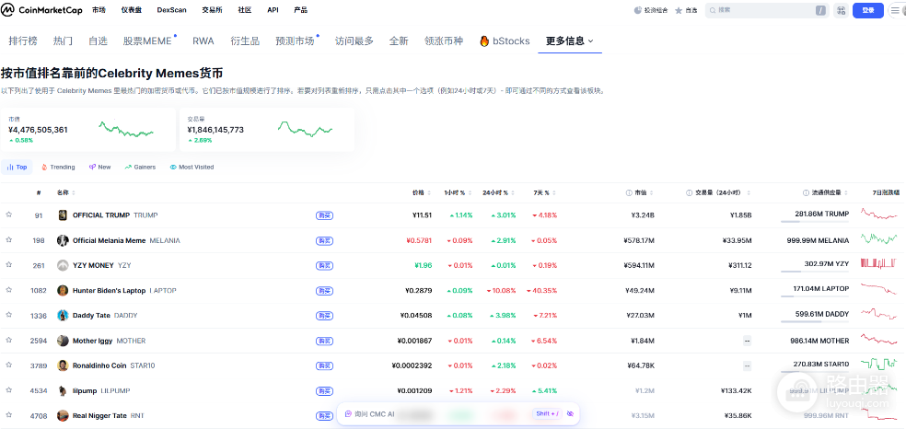Image resolution: width=906 pixels, height=429 pixels.
Task: Click the lilpump coin logo
Action: [x=63, y=391]
